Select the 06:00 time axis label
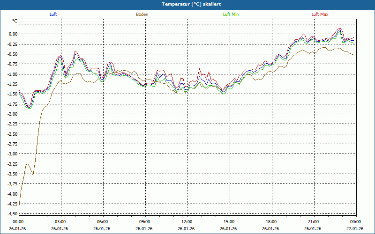Viewport: 375px width, 234px height. [102, 222]
